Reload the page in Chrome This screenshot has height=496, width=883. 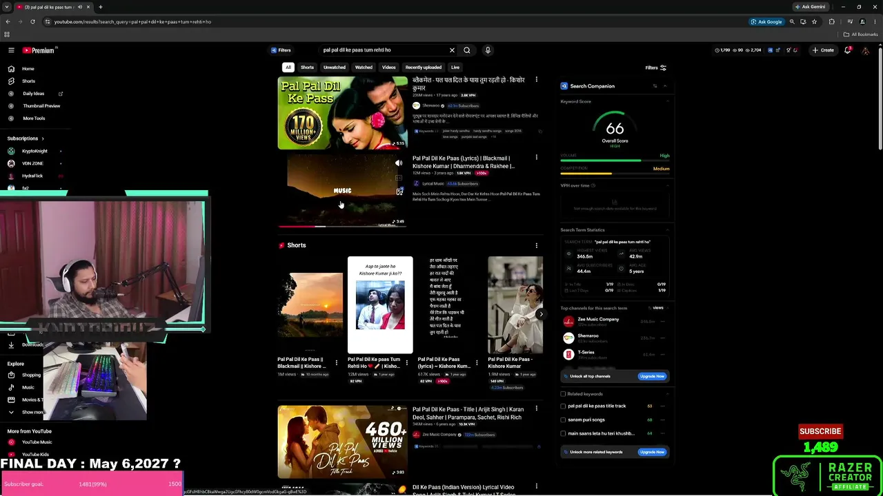point(32,21)
